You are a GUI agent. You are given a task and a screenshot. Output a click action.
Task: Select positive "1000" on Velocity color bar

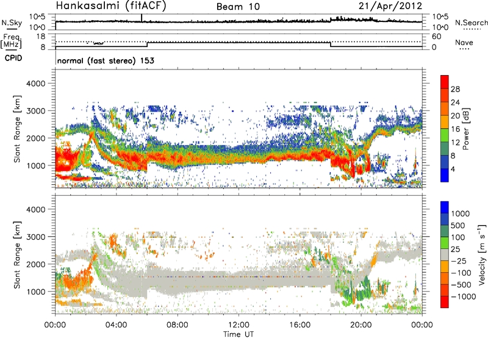(461, 214)
